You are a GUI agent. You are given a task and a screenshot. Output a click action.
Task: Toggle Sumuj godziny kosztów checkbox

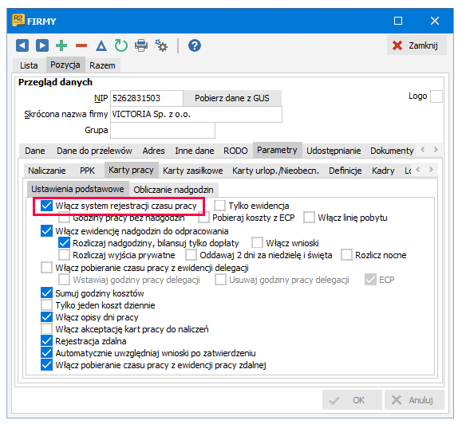pos(46,293)
